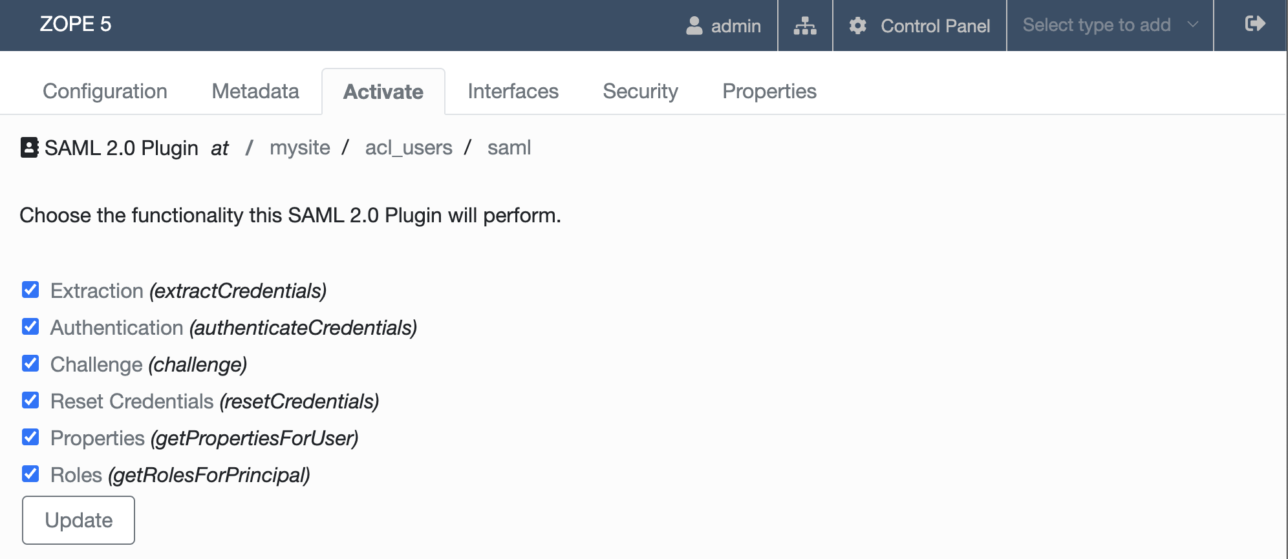The width and height of the screenshot is (1288, 559).
Task: Click the Control Panel gear icon
Action: [857, 25]
